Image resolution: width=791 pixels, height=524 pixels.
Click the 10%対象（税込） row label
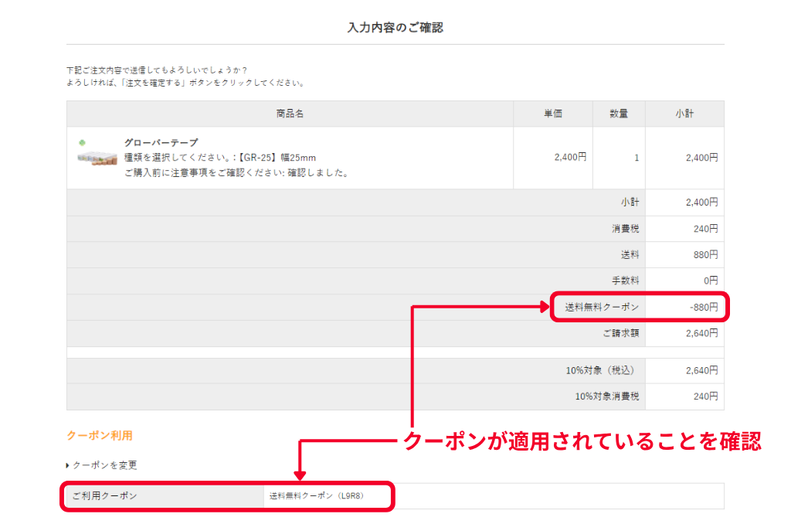tap(603, 370)
